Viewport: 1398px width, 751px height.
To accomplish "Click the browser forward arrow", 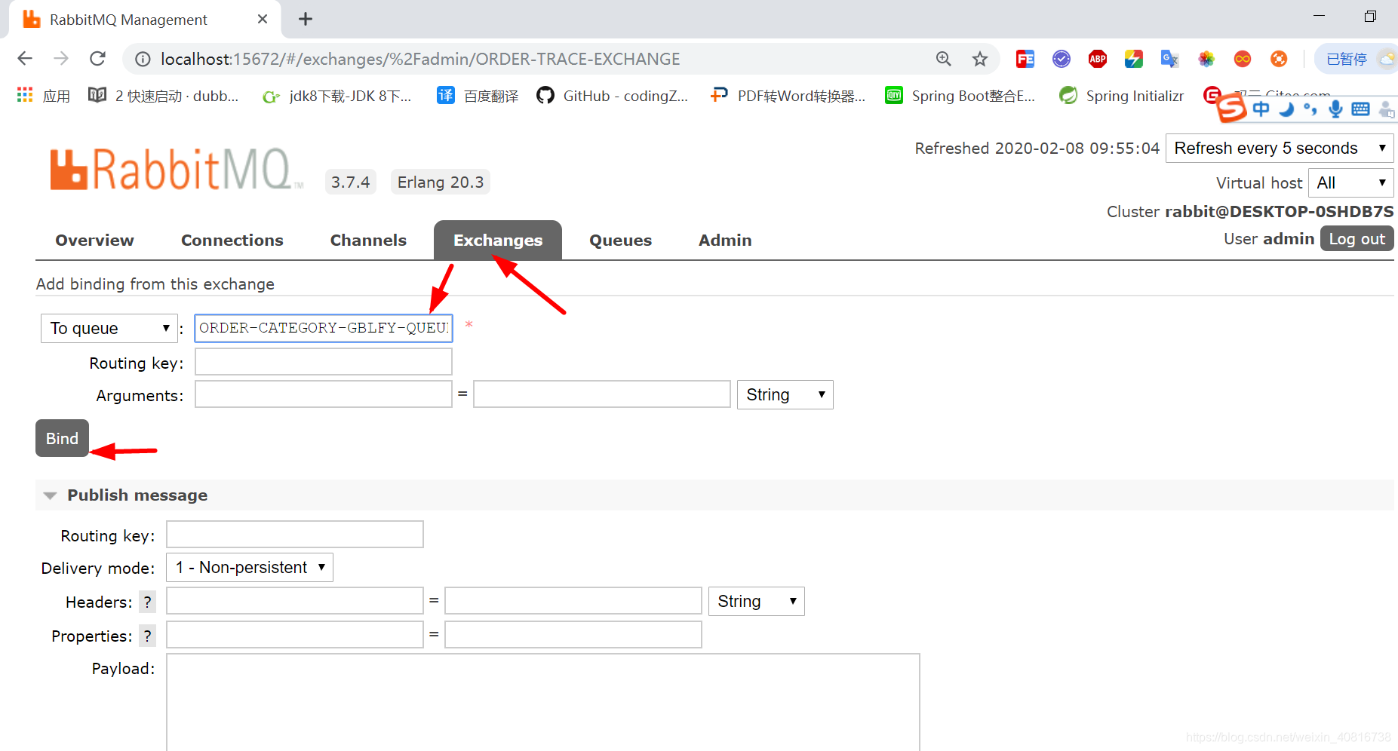I will click(x=61, y=59).
